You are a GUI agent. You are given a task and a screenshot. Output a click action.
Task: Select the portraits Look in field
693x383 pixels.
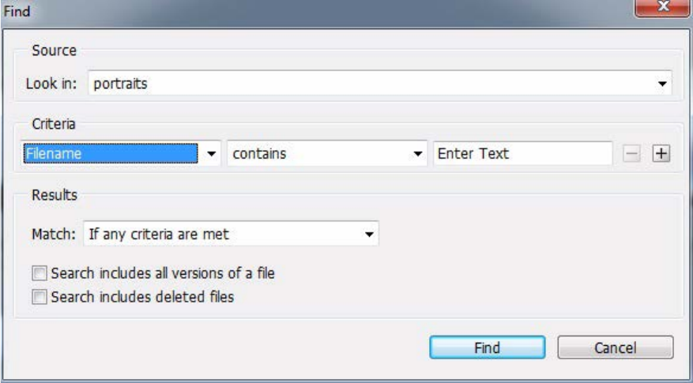point(380,84)
